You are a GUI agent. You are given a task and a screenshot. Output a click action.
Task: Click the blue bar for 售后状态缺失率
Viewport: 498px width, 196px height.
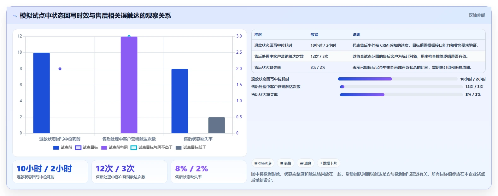(x=180, y=101)
